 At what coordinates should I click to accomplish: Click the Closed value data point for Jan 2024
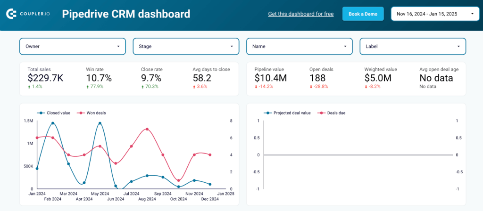point(37,168)
